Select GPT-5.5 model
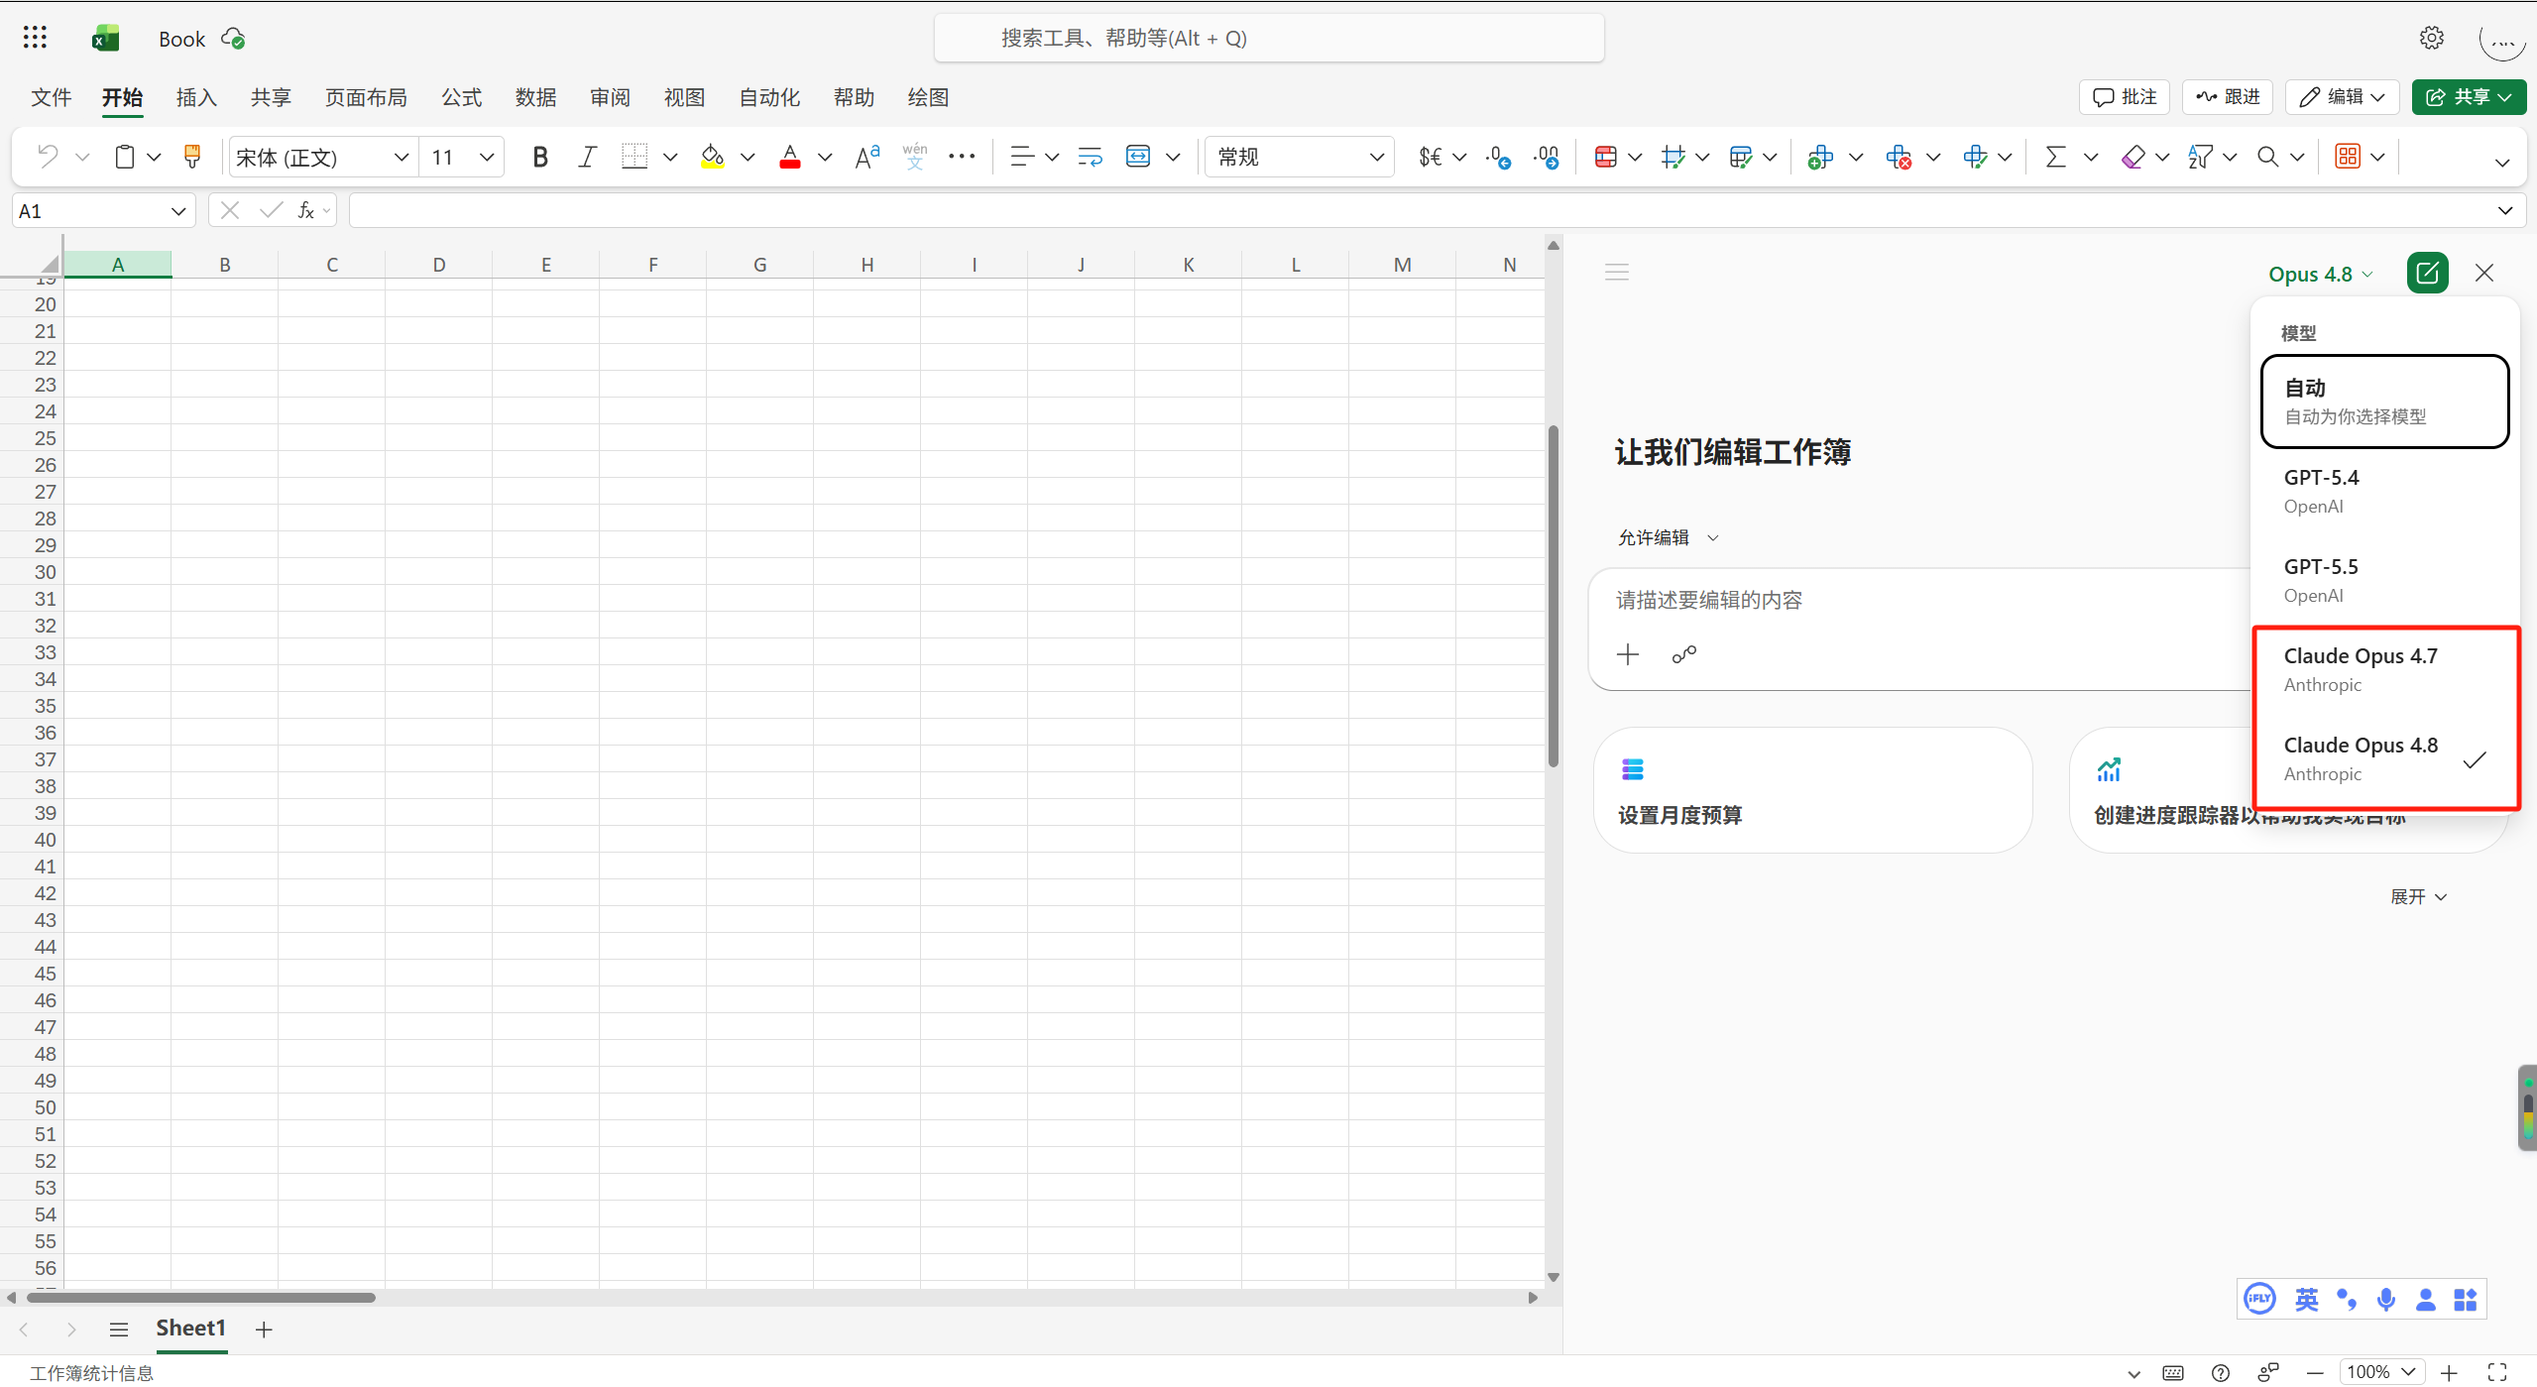2537x1387 pixels. (x=2384, y=580)
